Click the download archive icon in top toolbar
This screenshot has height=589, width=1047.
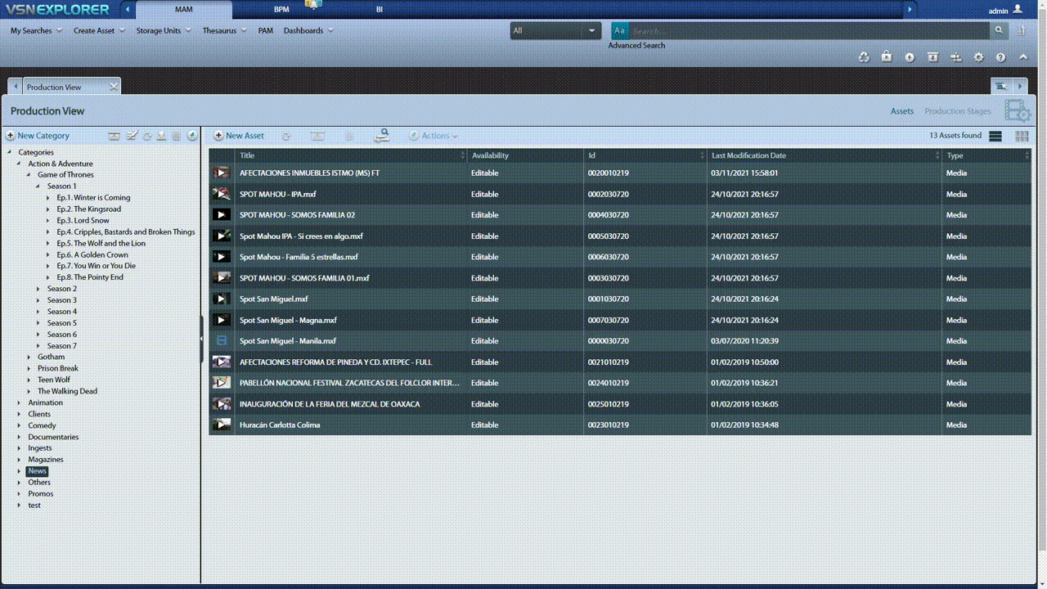coord(932,57)
